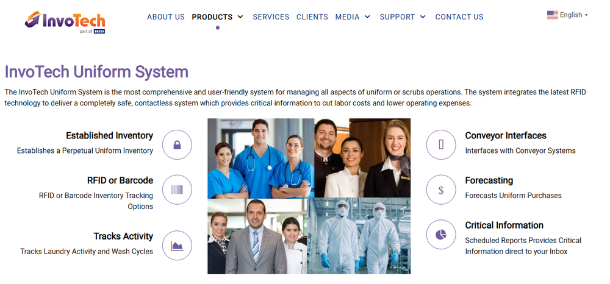Click 'Scheduled Reports Provides Critical Information' text
This screenshot has height=284, width=610.
tap(523, 246)
